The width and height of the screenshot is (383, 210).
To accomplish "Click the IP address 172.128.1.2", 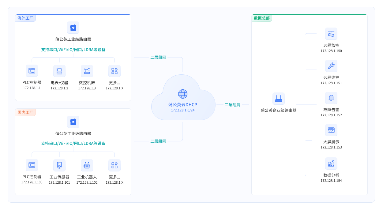I will (59, 88).
